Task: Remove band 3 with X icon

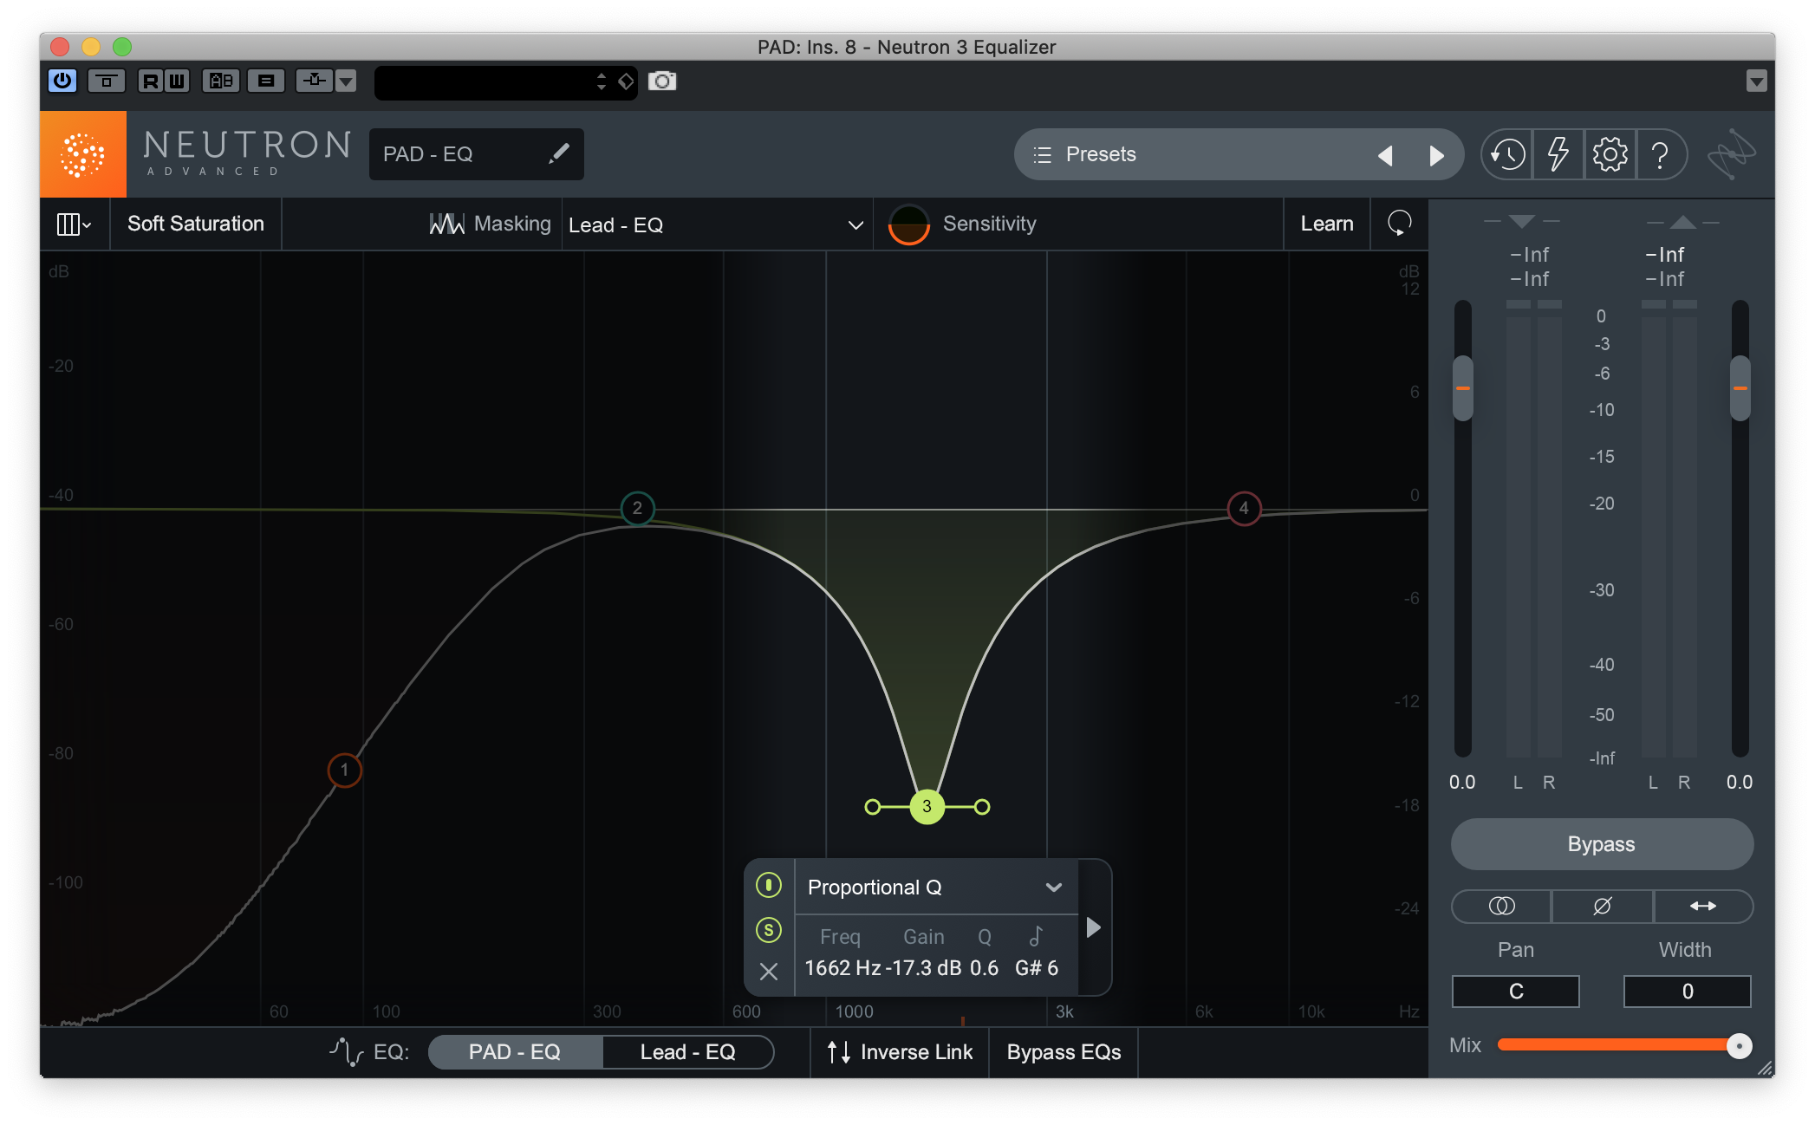Action: pyautogui.click(x=769, y=972)
